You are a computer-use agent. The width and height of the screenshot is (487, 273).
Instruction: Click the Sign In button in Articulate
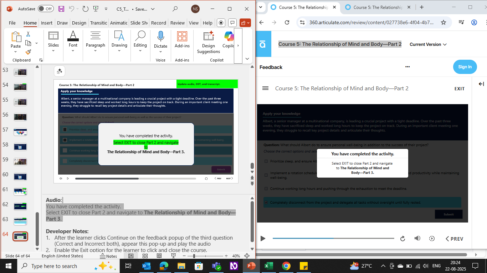[x=465, y=67]
